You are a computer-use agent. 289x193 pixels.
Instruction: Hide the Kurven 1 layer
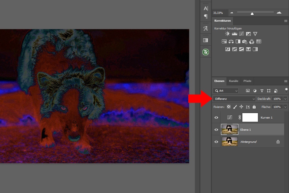[x=216, y=118]
